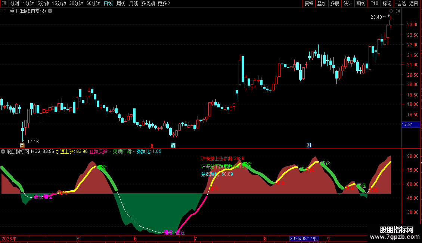
Task: Open the 三一重工 chart title dropdown arrow
Action: pyautogui.click(x=50, y=11)
